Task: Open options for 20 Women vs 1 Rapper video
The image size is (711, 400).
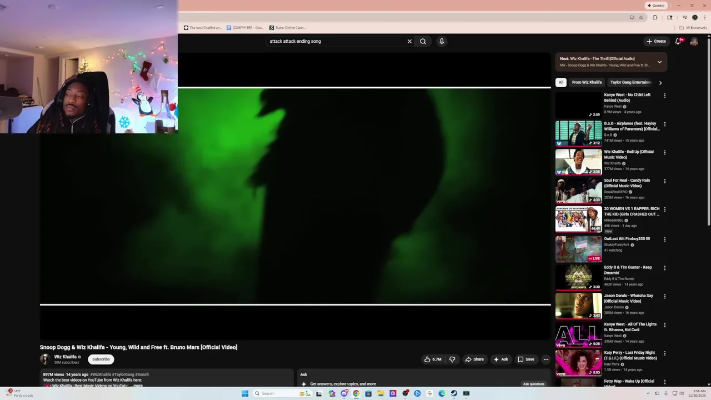Action: click(664, 209)
